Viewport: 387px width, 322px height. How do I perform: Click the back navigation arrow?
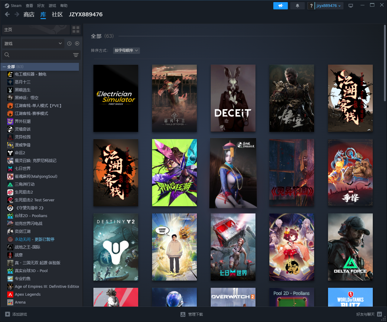(x=8, y=14)
